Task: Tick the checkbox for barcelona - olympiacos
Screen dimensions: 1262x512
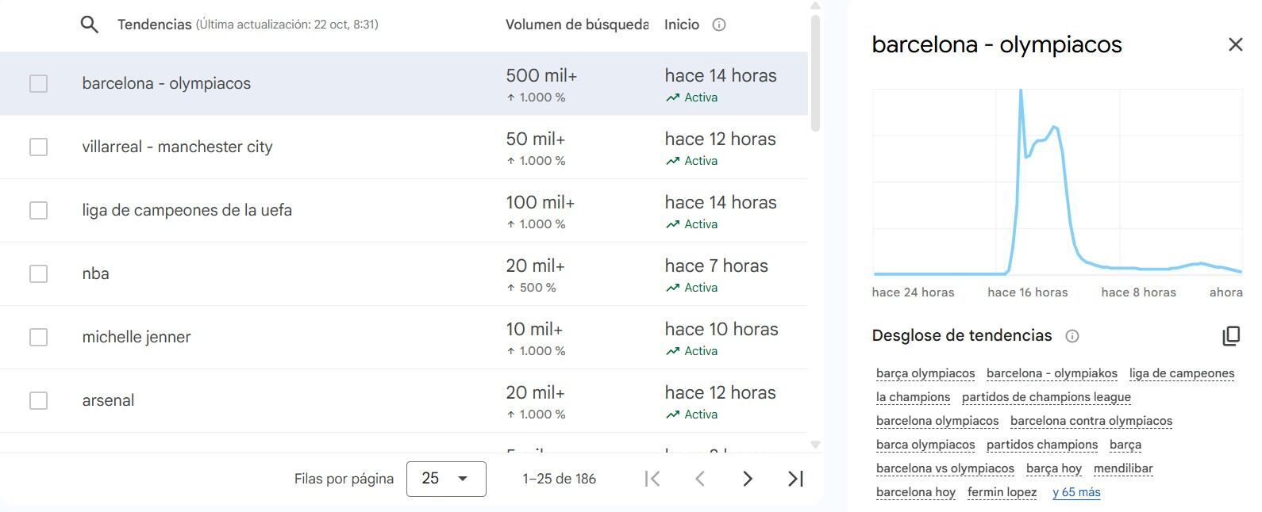Action: pos(38,83)
